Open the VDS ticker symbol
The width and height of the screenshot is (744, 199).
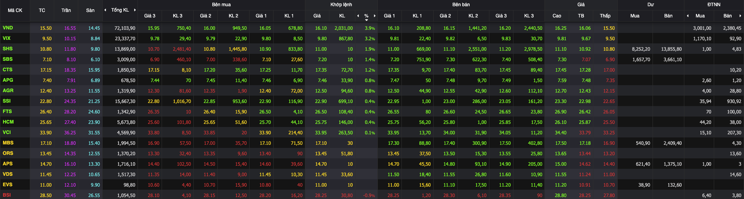pyautogui.click(x=7, y=174)
